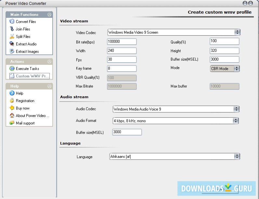
Task: Select the Custom WMV Pr... action
Action: click(x=30, y=76)
